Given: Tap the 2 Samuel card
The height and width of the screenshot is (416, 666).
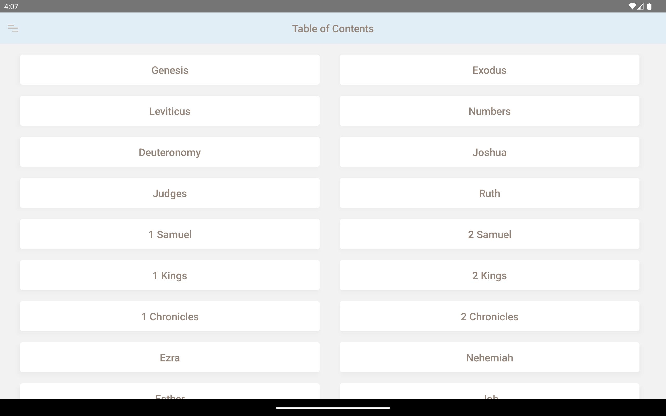Looking at the screenshot, I should [489, 234].
